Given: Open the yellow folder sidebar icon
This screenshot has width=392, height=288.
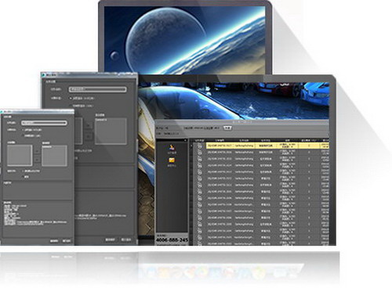Looking at the screenshot, I should 172,160.
